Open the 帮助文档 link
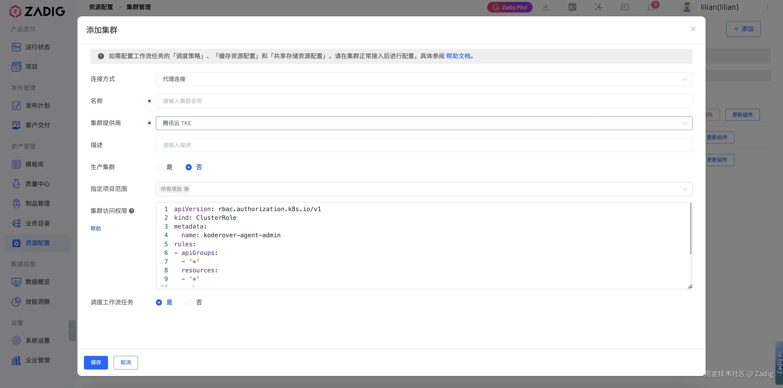Image resolution: width=783 pixels, height=388 pixels. (458, 56)
